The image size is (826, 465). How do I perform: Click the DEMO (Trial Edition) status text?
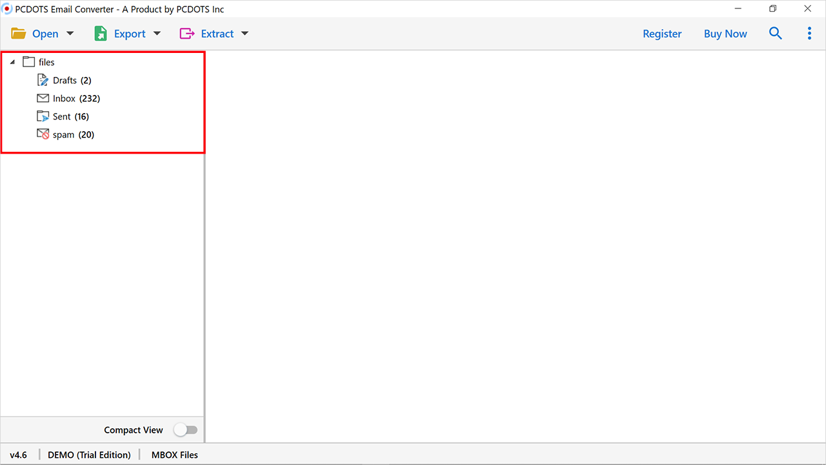coord(89,455)
